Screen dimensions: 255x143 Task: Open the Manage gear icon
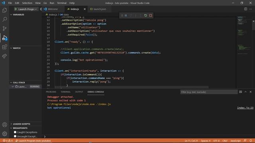click(4, 134)
